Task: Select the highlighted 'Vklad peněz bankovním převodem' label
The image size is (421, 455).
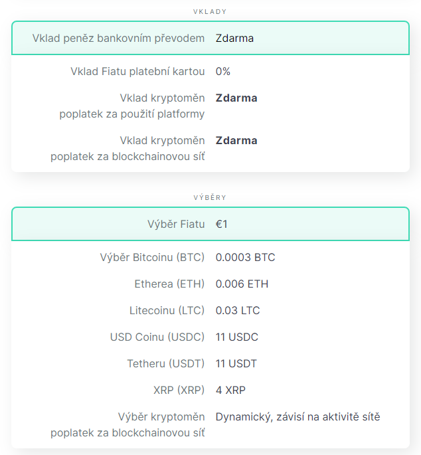Action: tap(118, 38)
